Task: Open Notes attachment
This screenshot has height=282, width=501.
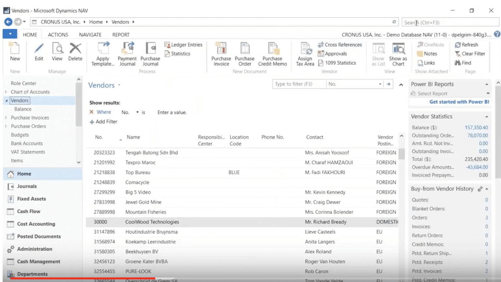Action: tap(427, 54)
